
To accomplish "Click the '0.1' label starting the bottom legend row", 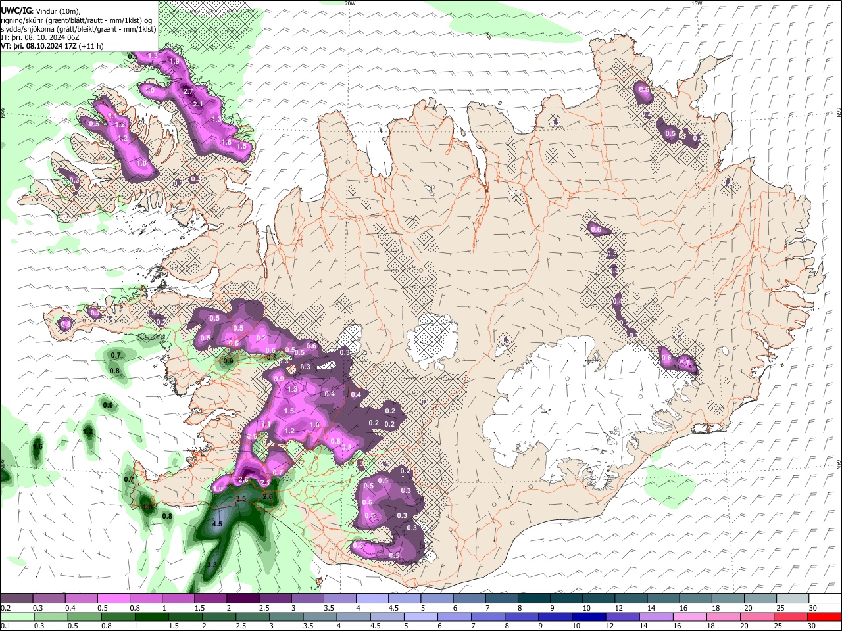I will pyautogui.click(x=6, y=626).
